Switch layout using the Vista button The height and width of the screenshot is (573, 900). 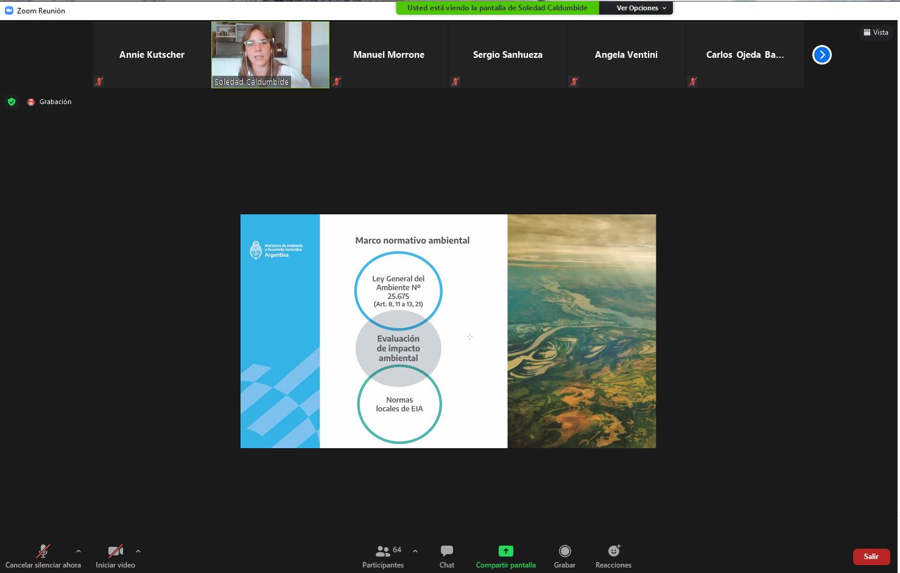(x=876, y=32)
